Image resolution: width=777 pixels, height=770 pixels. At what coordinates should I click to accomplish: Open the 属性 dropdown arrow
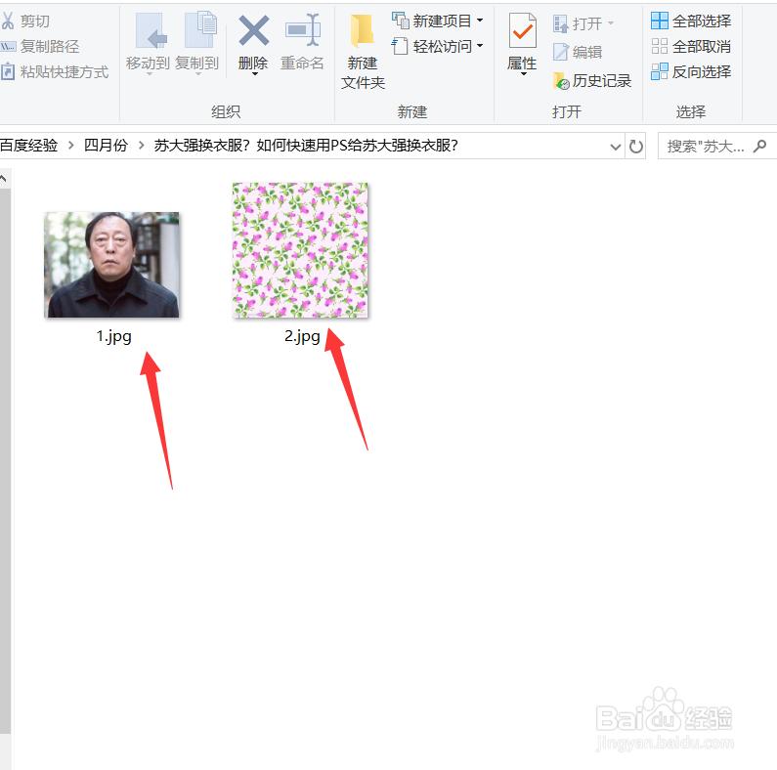[x=524, y=74]
